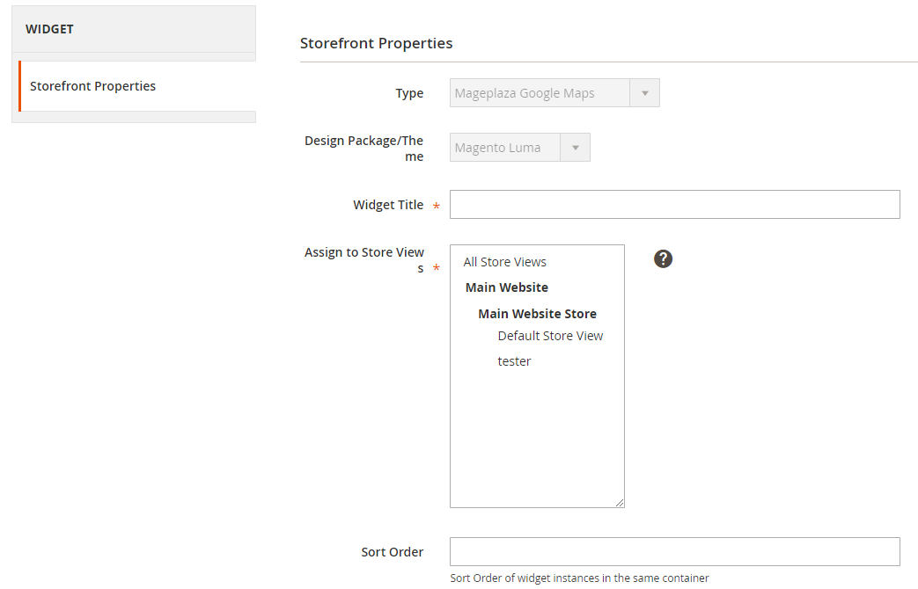Select All Store Views option
The image size is (918, 589).
[x=505, y=262]
